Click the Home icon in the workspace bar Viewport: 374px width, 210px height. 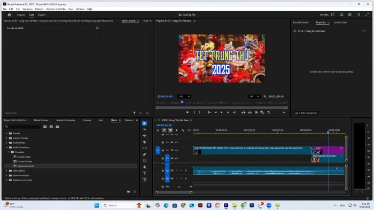[x=9, y=15]
